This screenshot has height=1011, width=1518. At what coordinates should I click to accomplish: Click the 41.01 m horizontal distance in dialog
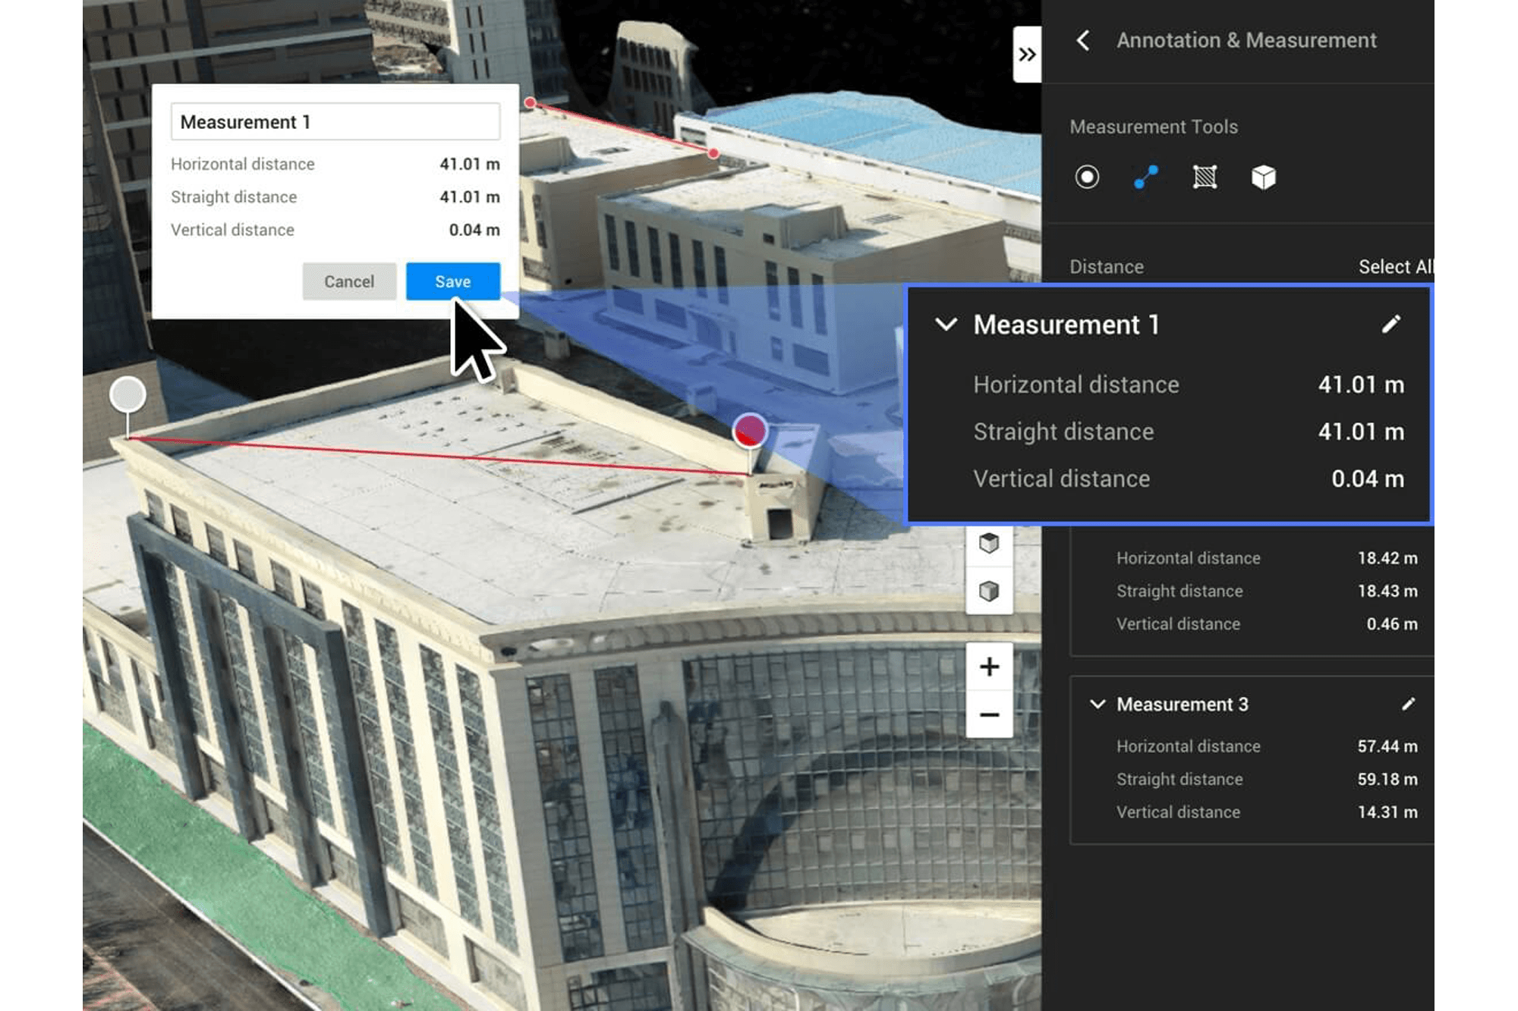click(470, 164)
